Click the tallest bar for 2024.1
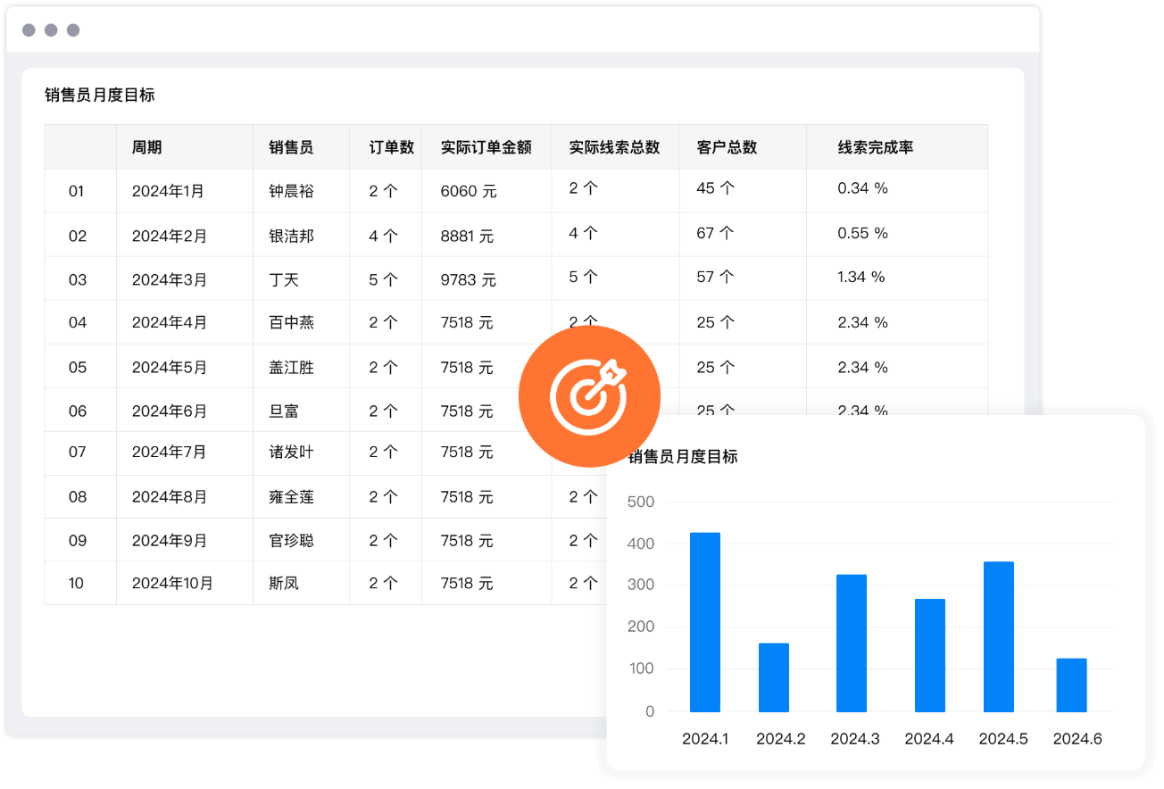 [704, 620]
